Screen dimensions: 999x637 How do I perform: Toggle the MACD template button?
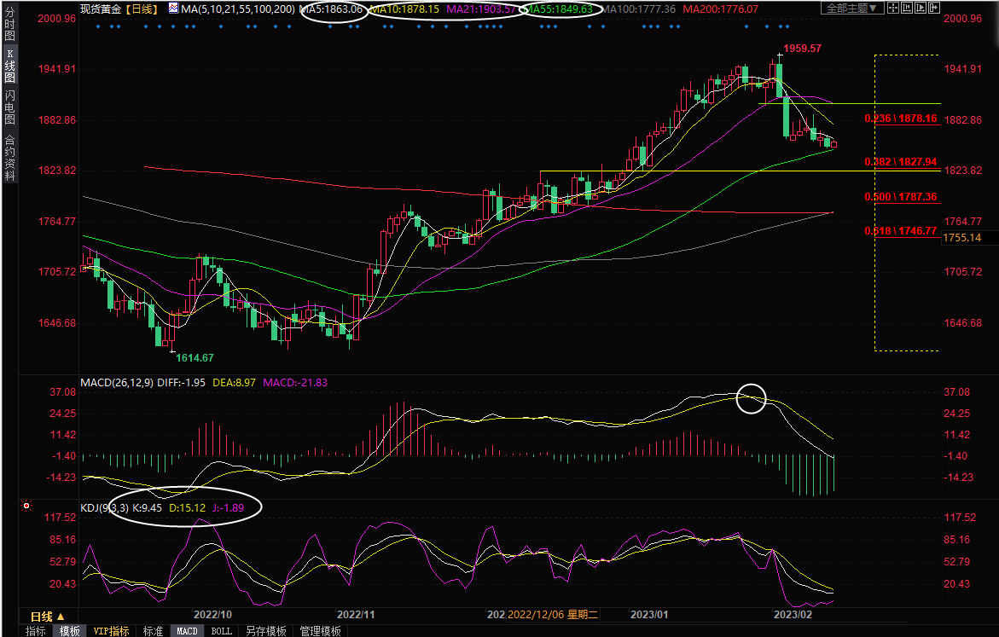187,631
